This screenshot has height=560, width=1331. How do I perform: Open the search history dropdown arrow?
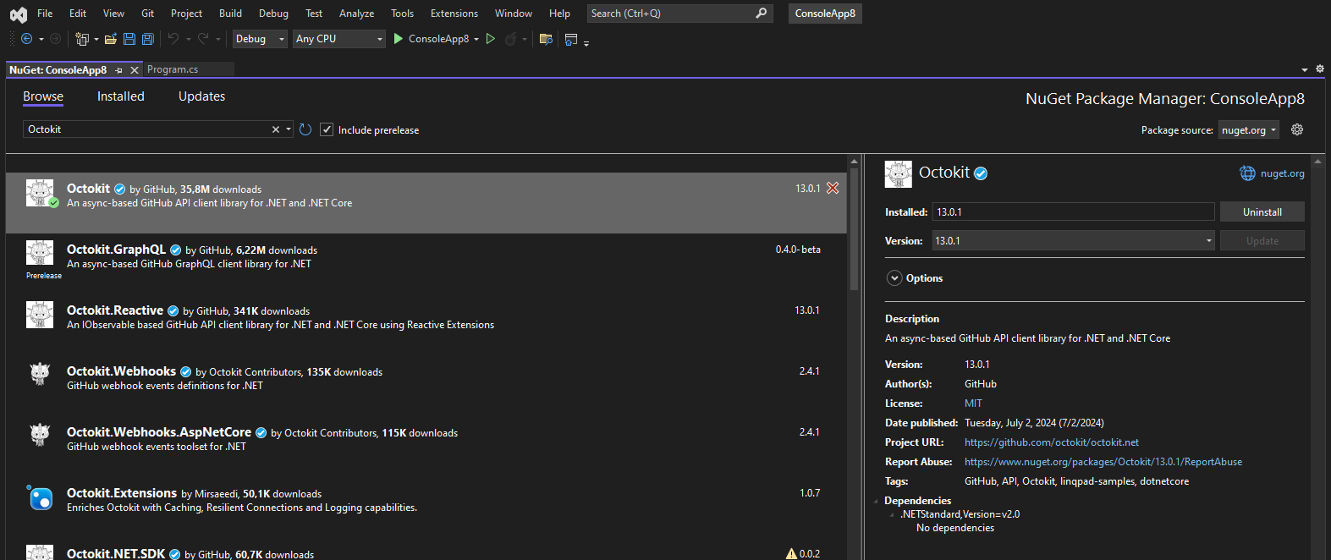pos(289,129)
